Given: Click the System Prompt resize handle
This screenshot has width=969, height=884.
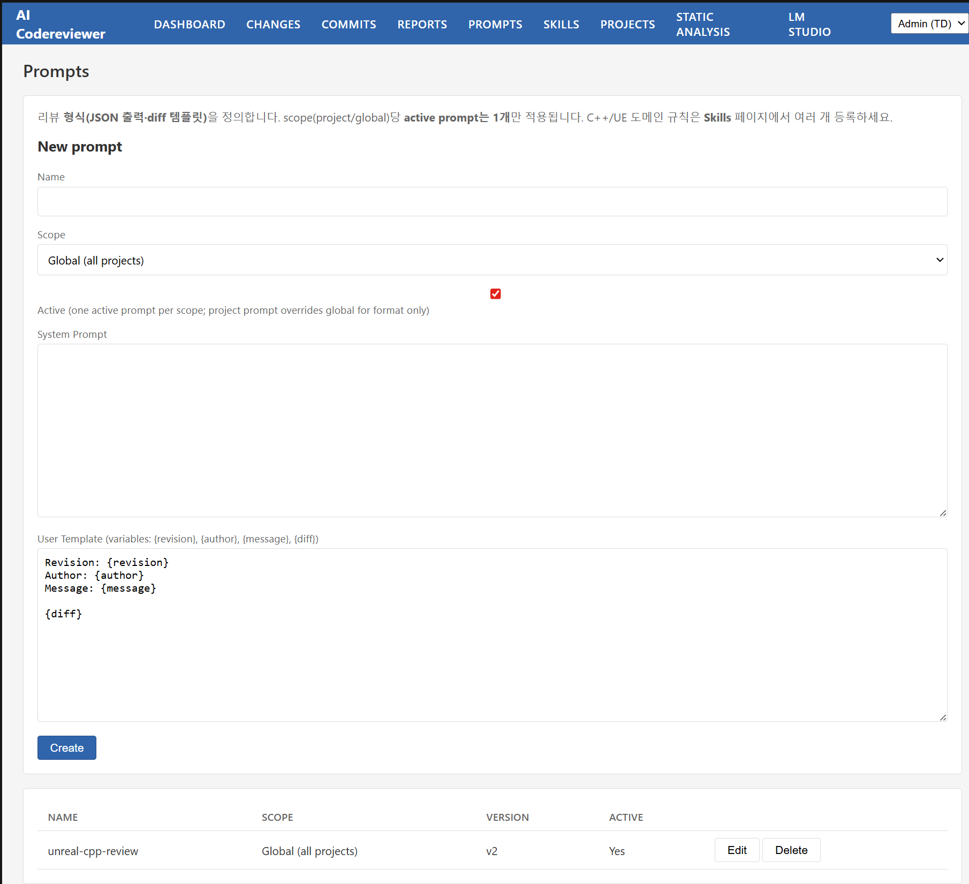Looking at the screenshot, I should click(x=943, y=513).
